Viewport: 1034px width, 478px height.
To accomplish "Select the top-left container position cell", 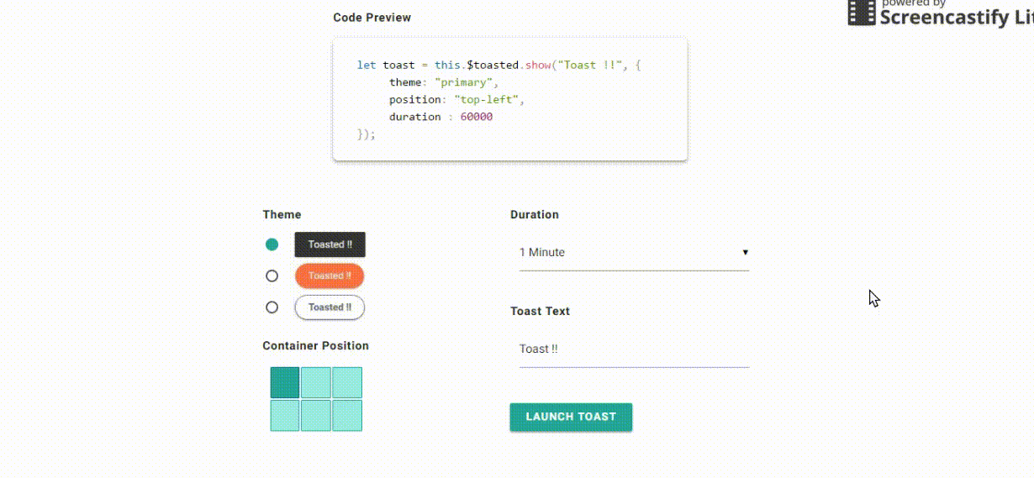I will pos(285,382).
